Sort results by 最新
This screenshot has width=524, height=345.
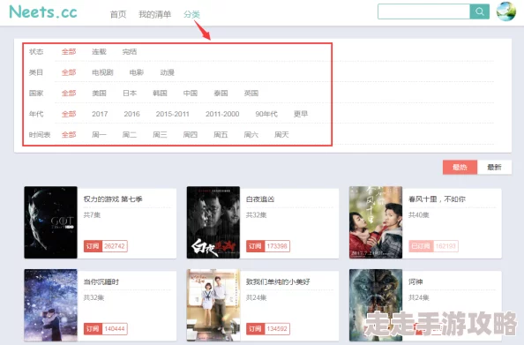[494, 167]
